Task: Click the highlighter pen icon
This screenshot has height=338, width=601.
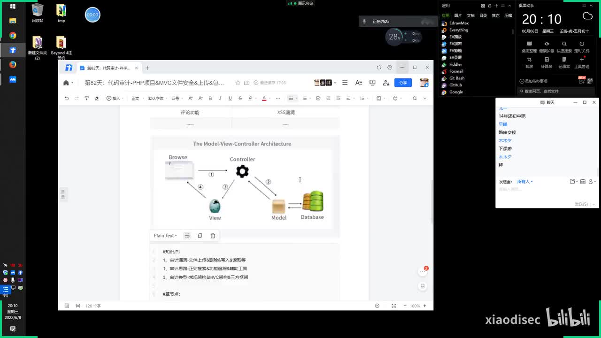Action: pos(251,98)
